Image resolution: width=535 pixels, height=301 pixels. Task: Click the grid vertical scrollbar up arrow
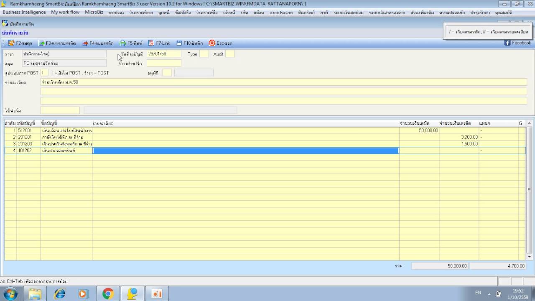[x=529, y=123]
